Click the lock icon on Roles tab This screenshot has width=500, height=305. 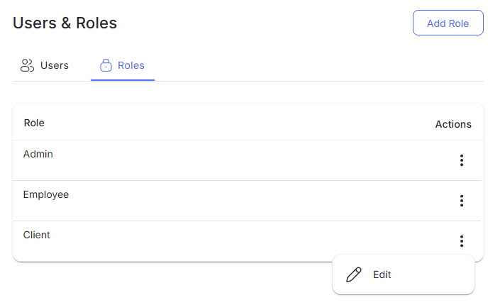(106, 65)
